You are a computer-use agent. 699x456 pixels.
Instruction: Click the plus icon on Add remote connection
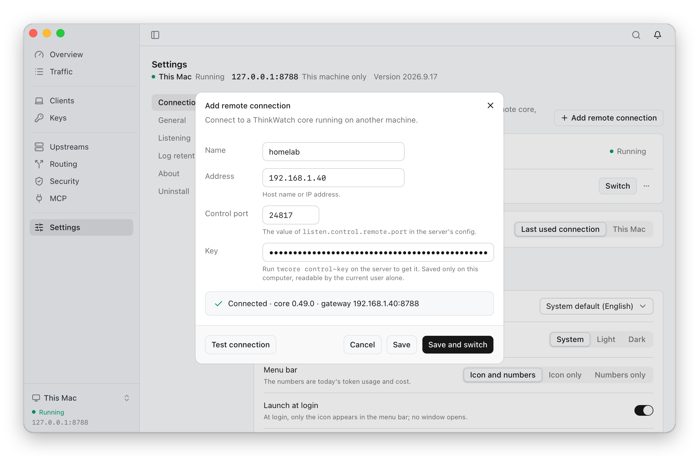[565, 118]
